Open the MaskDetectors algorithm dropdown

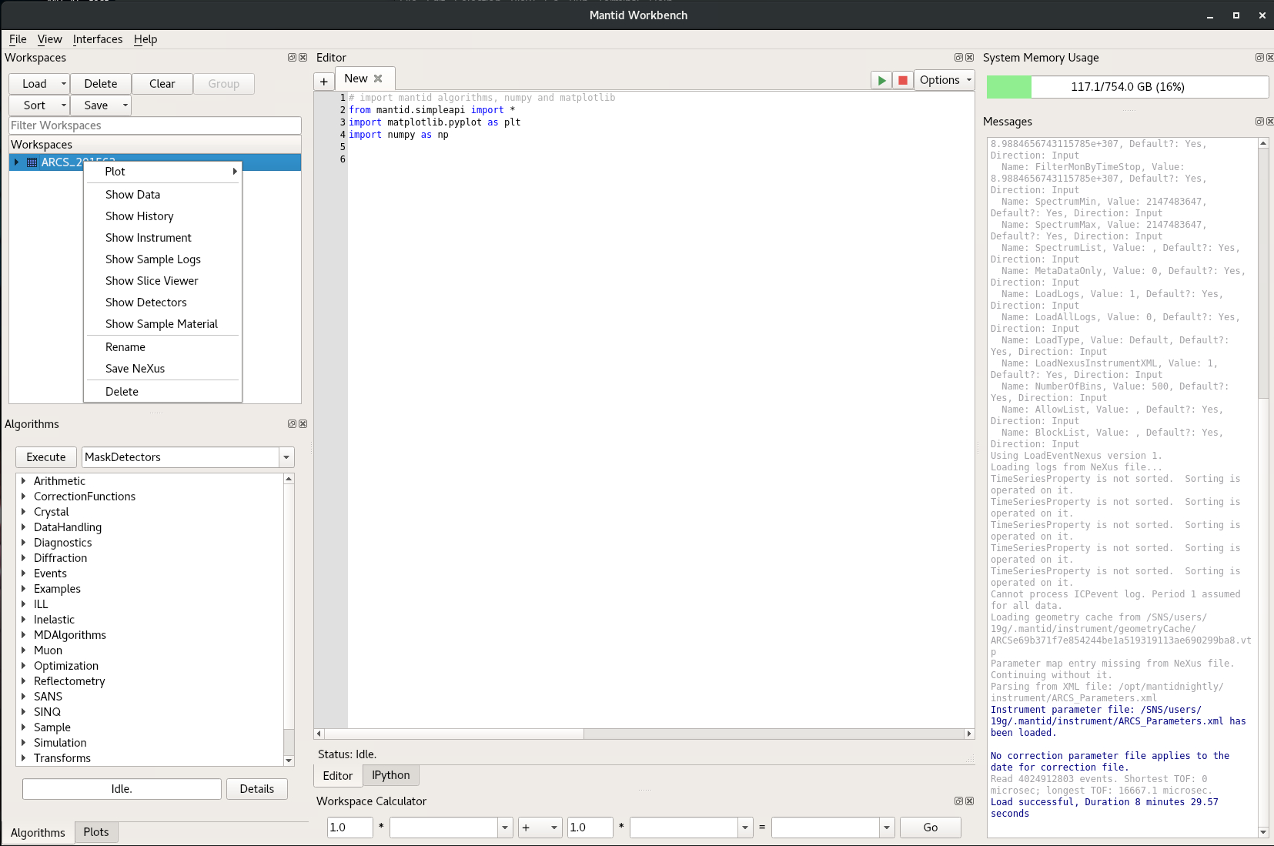pos(286,457)
